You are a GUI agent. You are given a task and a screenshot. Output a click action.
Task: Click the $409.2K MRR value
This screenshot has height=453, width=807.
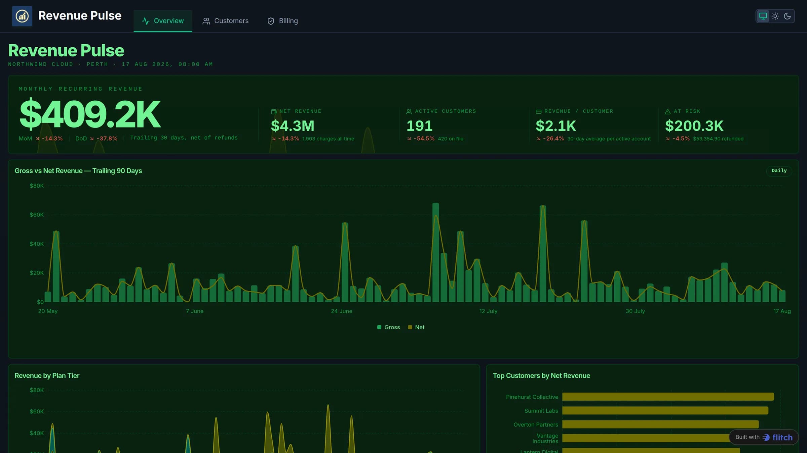point(90,114)
